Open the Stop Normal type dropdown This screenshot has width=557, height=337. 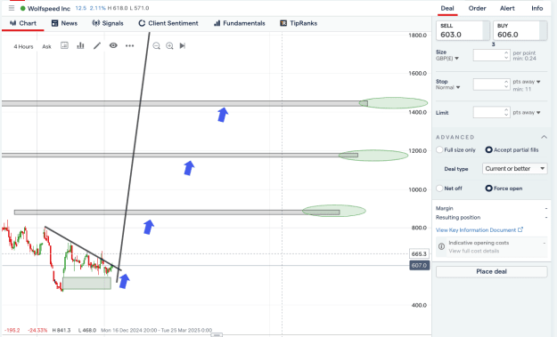(447, 87)
